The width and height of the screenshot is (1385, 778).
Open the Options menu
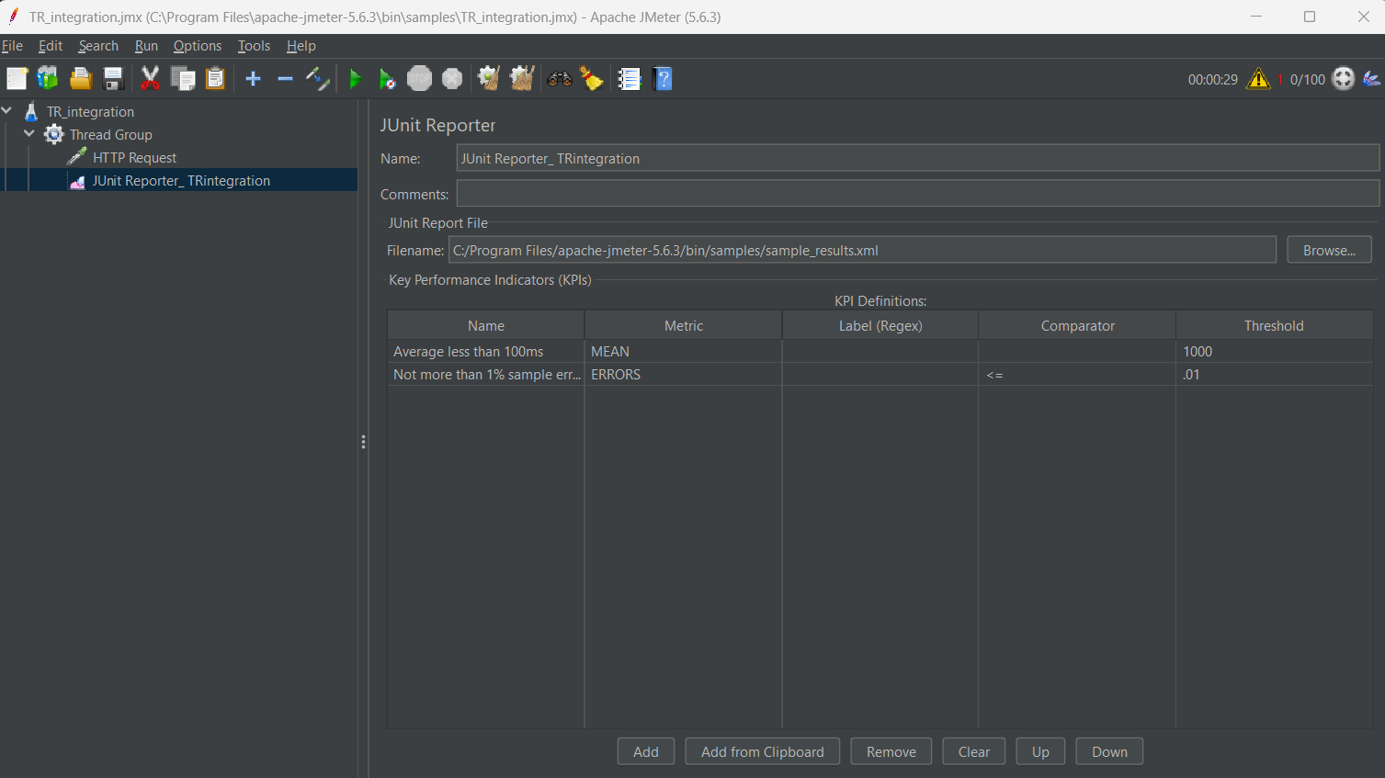(197, 46)
